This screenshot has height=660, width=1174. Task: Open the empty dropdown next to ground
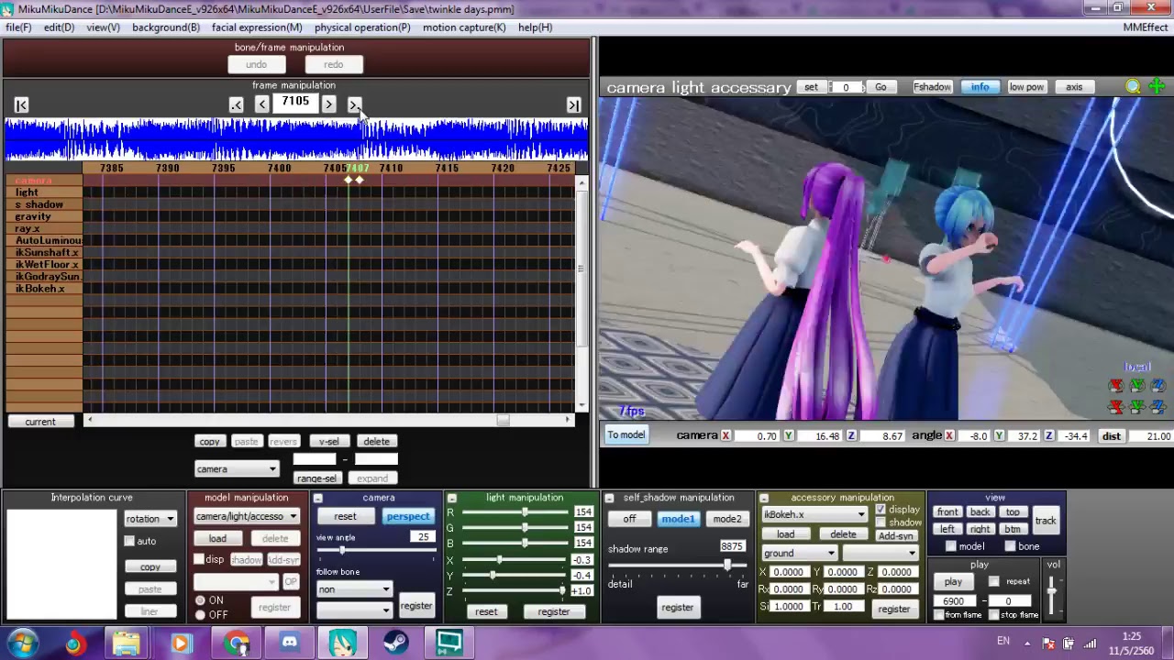(880, 554)
